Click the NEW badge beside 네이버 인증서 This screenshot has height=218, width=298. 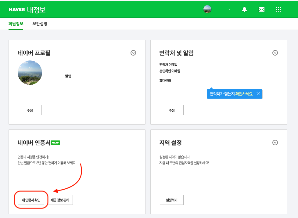pyautogui.click(x=55, y=143)
